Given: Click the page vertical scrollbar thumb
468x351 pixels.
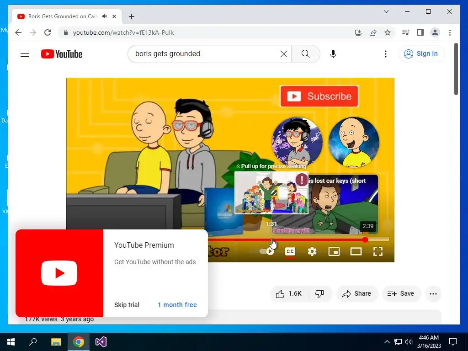Looking at the screenshot, I should [456, 69].
